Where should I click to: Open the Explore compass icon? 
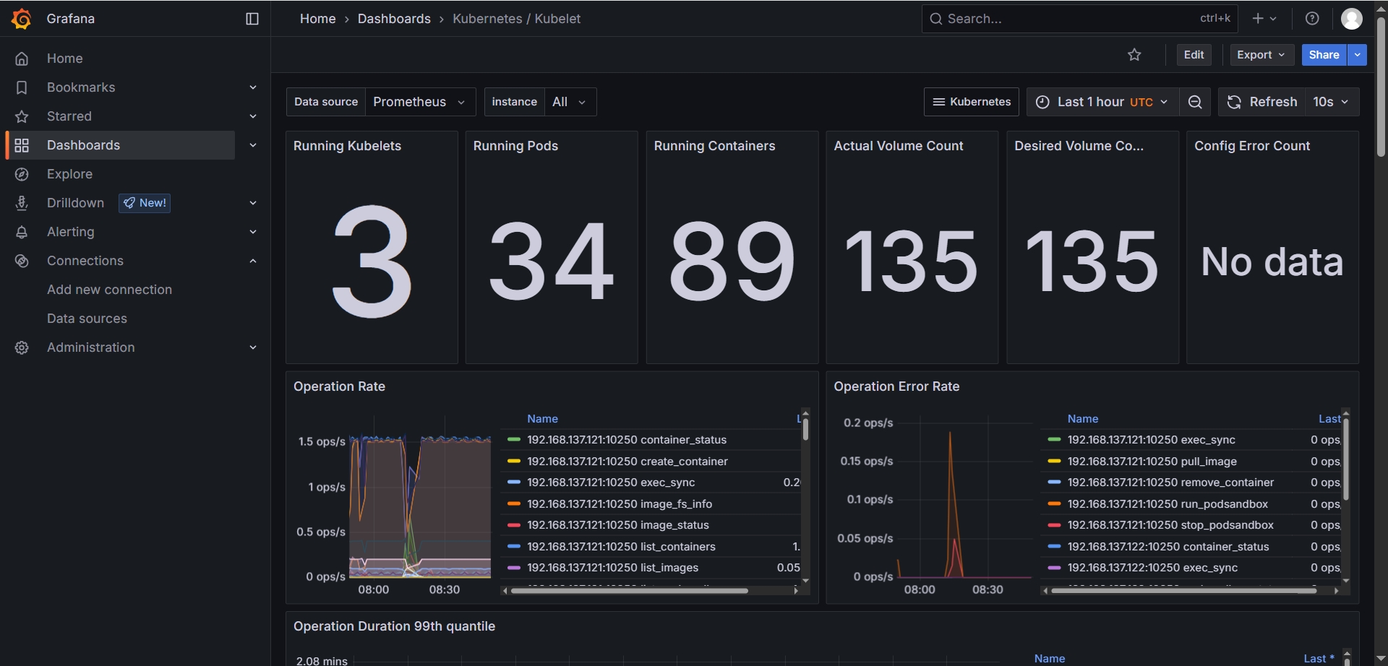[22, 174]
